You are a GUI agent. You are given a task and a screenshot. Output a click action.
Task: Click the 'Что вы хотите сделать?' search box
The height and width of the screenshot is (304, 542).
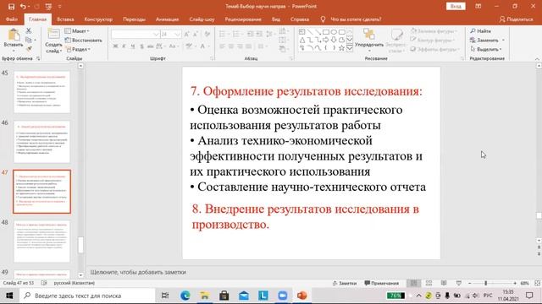[356, 19]
